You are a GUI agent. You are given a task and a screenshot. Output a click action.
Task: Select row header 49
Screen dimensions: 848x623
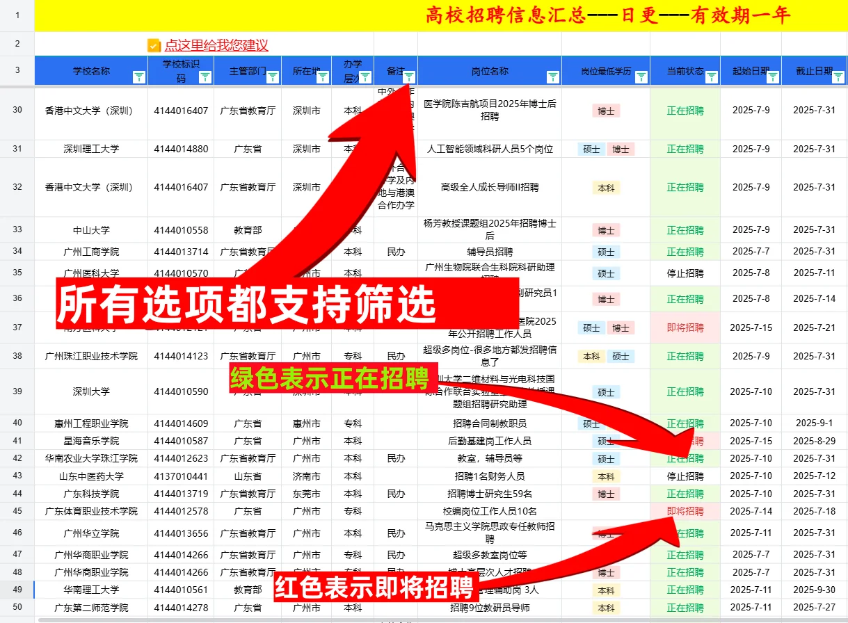point(17,590)
